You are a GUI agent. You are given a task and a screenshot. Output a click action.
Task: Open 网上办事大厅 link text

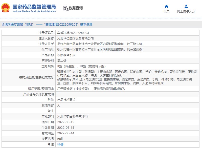186,11
